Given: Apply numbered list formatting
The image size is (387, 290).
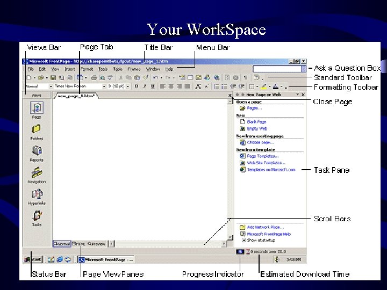Looking at the screenshot, I should pyautogui.click(x=216, y=86).
